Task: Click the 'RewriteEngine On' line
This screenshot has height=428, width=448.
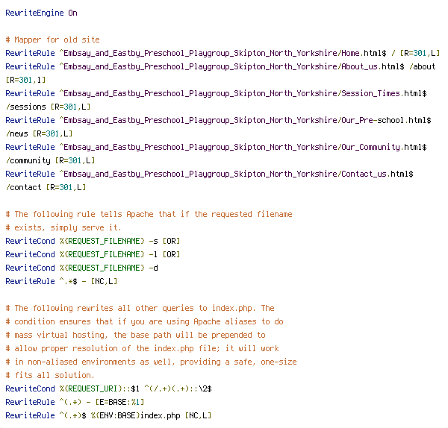Action: click(41, 13)
